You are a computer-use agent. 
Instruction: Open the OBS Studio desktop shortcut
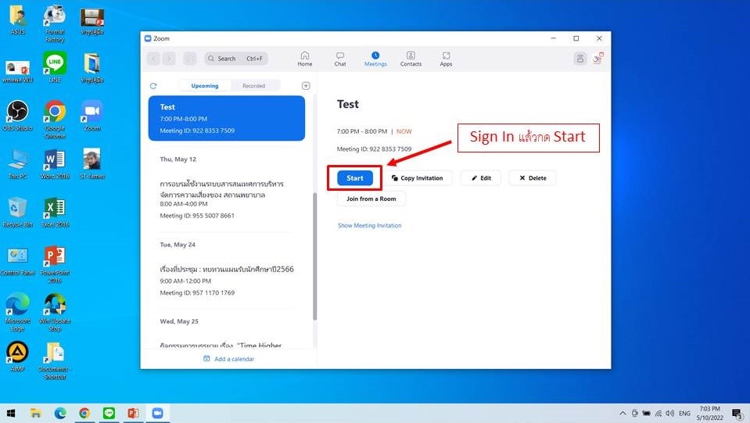pos(18,115)
